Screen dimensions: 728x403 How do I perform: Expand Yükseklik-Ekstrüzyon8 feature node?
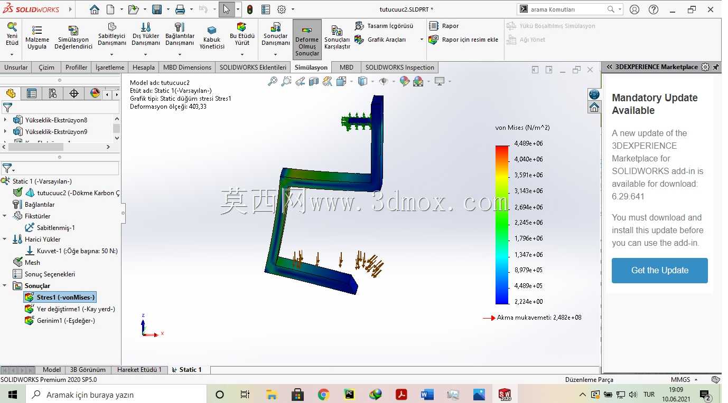point(5,120)
